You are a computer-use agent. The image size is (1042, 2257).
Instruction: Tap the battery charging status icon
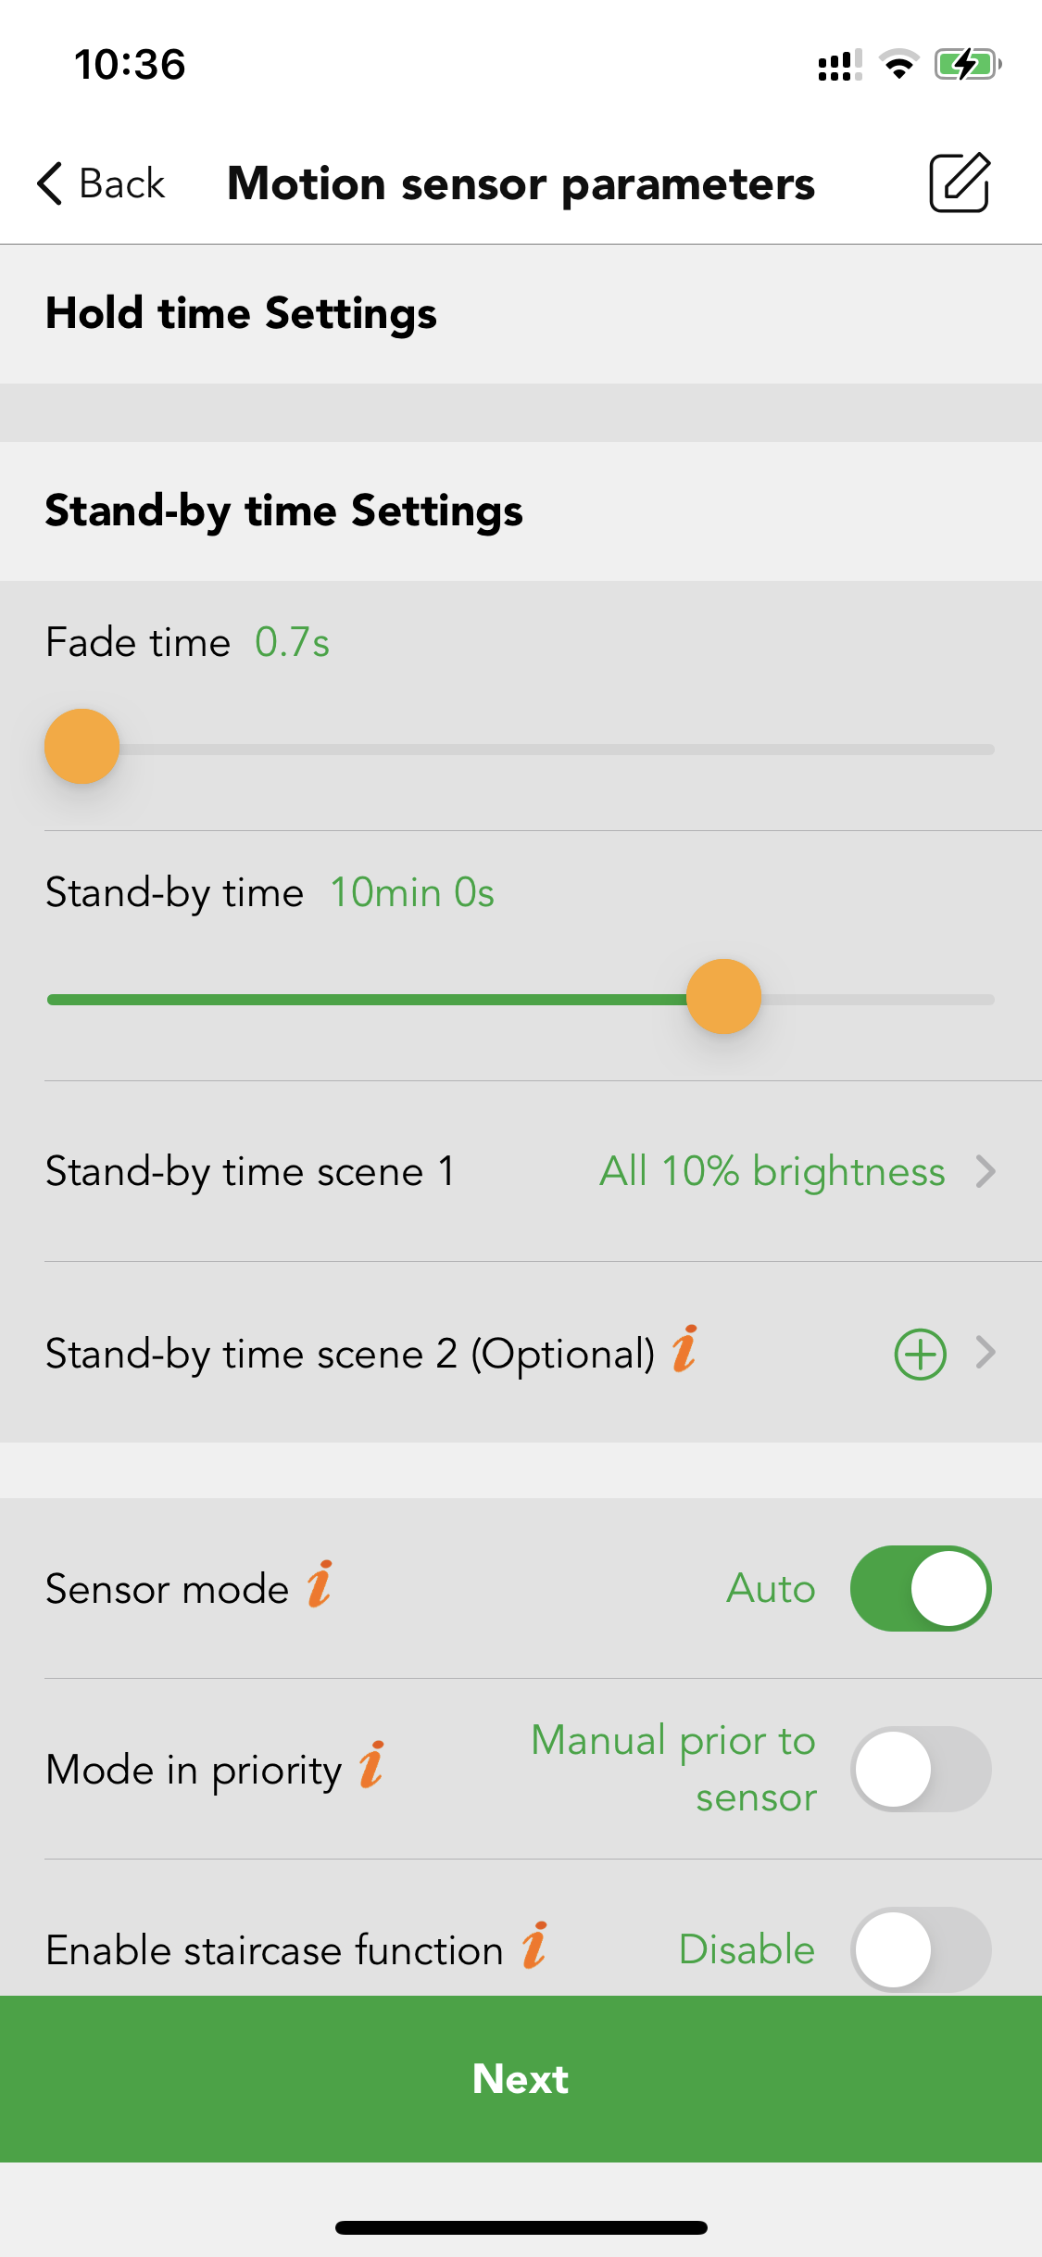click(968, 65)
